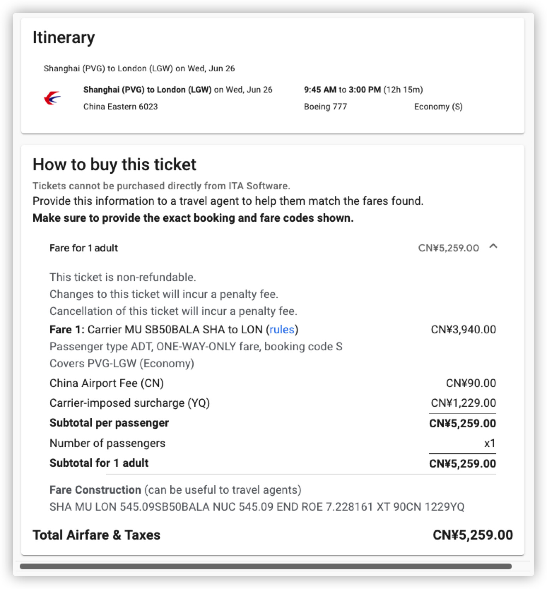Click the Economy (S) cabin label
Image resolution: width=547 pixels, height=589 pixels.
point(438,107)
